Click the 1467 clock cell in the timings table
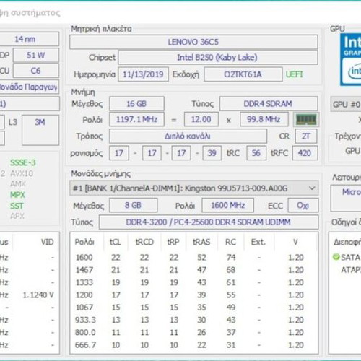Image resolution: width=361 pixels, height=361 pixels. [x=84, y=270]
